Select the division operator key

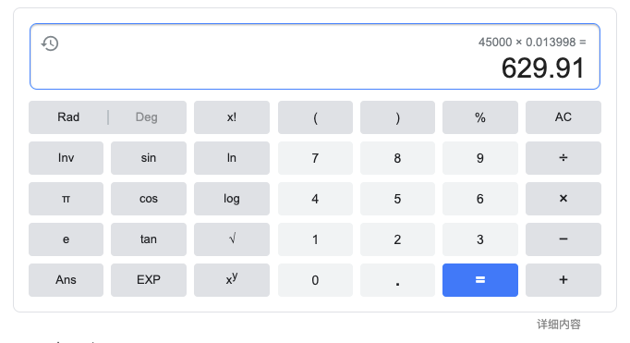click(563, 158)
